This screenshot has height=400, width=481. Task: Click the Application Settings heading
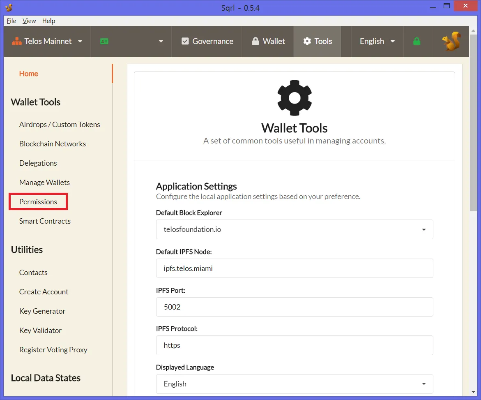[196, 186]
